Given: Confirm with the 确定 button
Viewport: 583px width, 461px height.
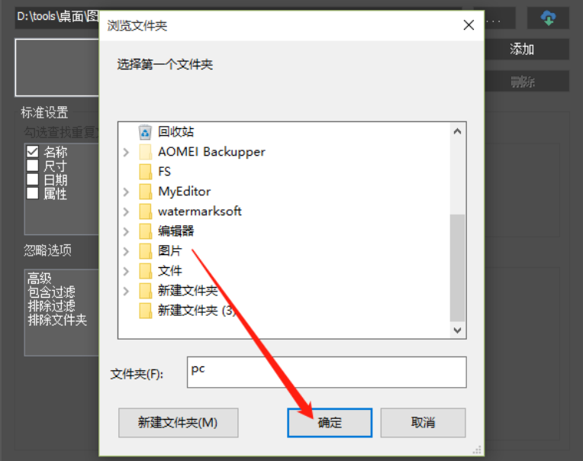Looking at the screenshot, I should click(330, 423).
